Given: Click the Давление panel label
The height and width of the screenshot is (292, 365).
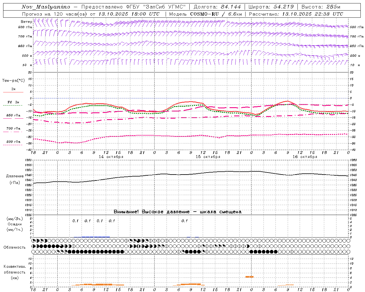Looking at the screenshot, I should (x=15, y=176).
